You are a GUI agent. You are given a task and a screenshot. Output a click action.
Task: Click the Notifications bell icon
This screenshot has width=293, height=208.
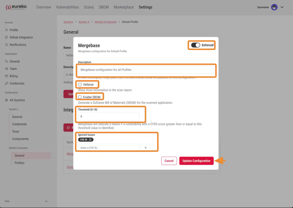(7, 45)
